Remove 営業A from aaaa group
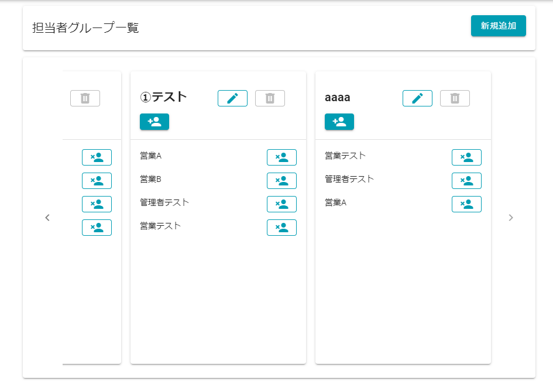 click(466, 204)
